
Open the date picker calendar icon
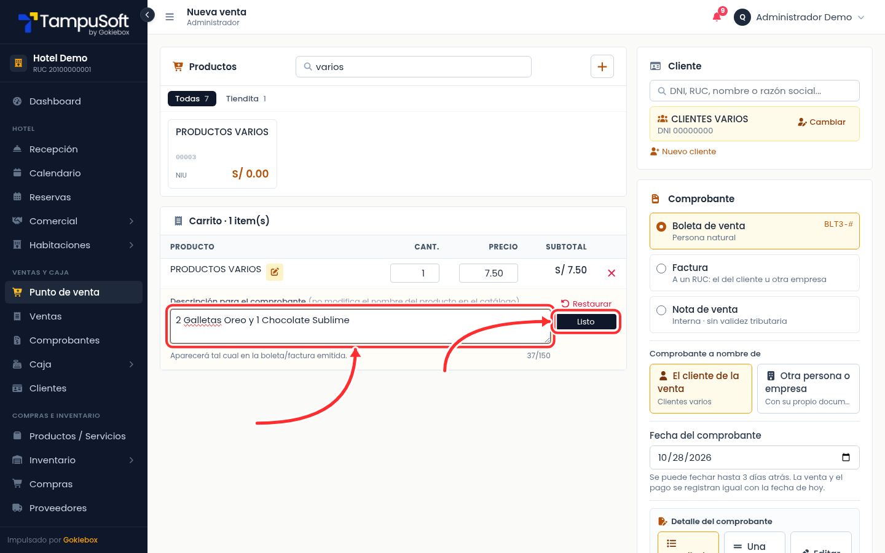[846, 457]
